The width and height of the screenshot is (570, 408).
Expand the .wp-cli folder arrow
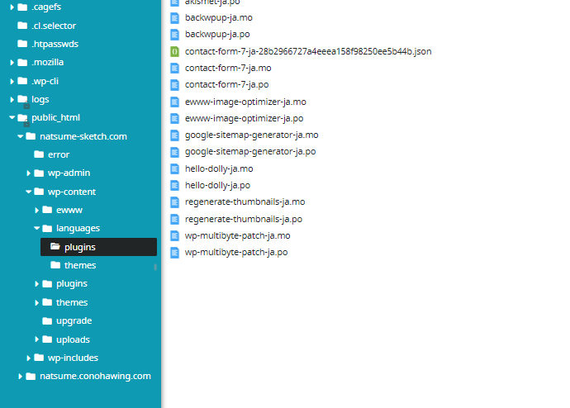click(12, 81)
